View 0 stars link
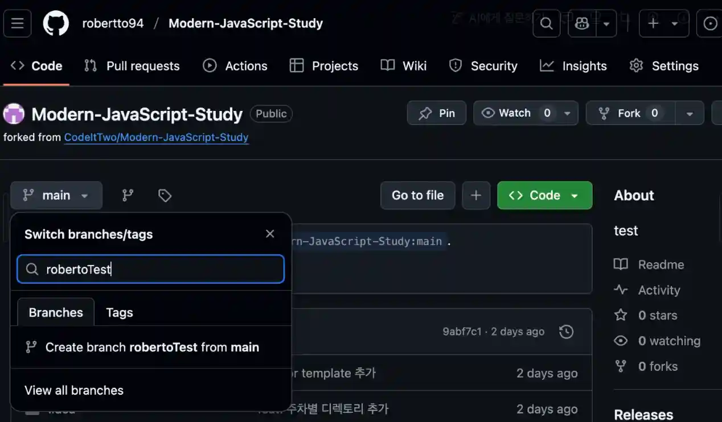Viewport: 722px width, 422px height. 646,315
